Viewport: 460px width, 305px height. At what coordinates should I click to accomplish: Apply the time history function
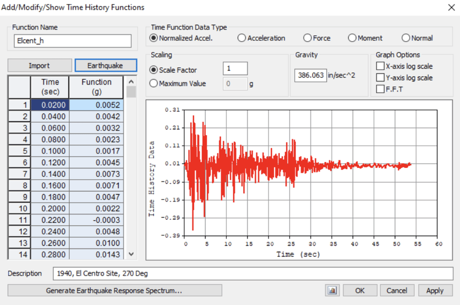(435, 291)
